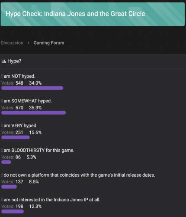The height and width of the screenshot is (217, 186).
Task: Select the 'I am NOT hyped' option
Action: pos(18,76)
